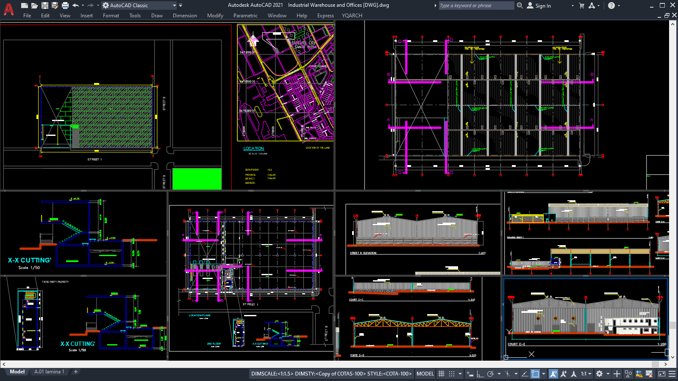
Task: Open a new drawing with the QNew icon
Action: coord(25,5)
